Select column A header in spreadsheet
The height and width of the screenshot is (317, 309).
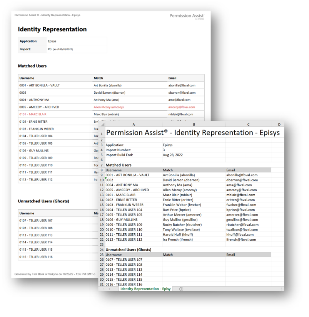pos(134,125)
